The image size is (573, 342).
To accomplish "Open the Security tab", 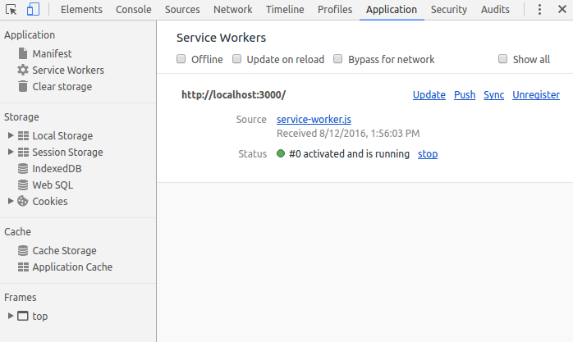I will click(448, 10).
